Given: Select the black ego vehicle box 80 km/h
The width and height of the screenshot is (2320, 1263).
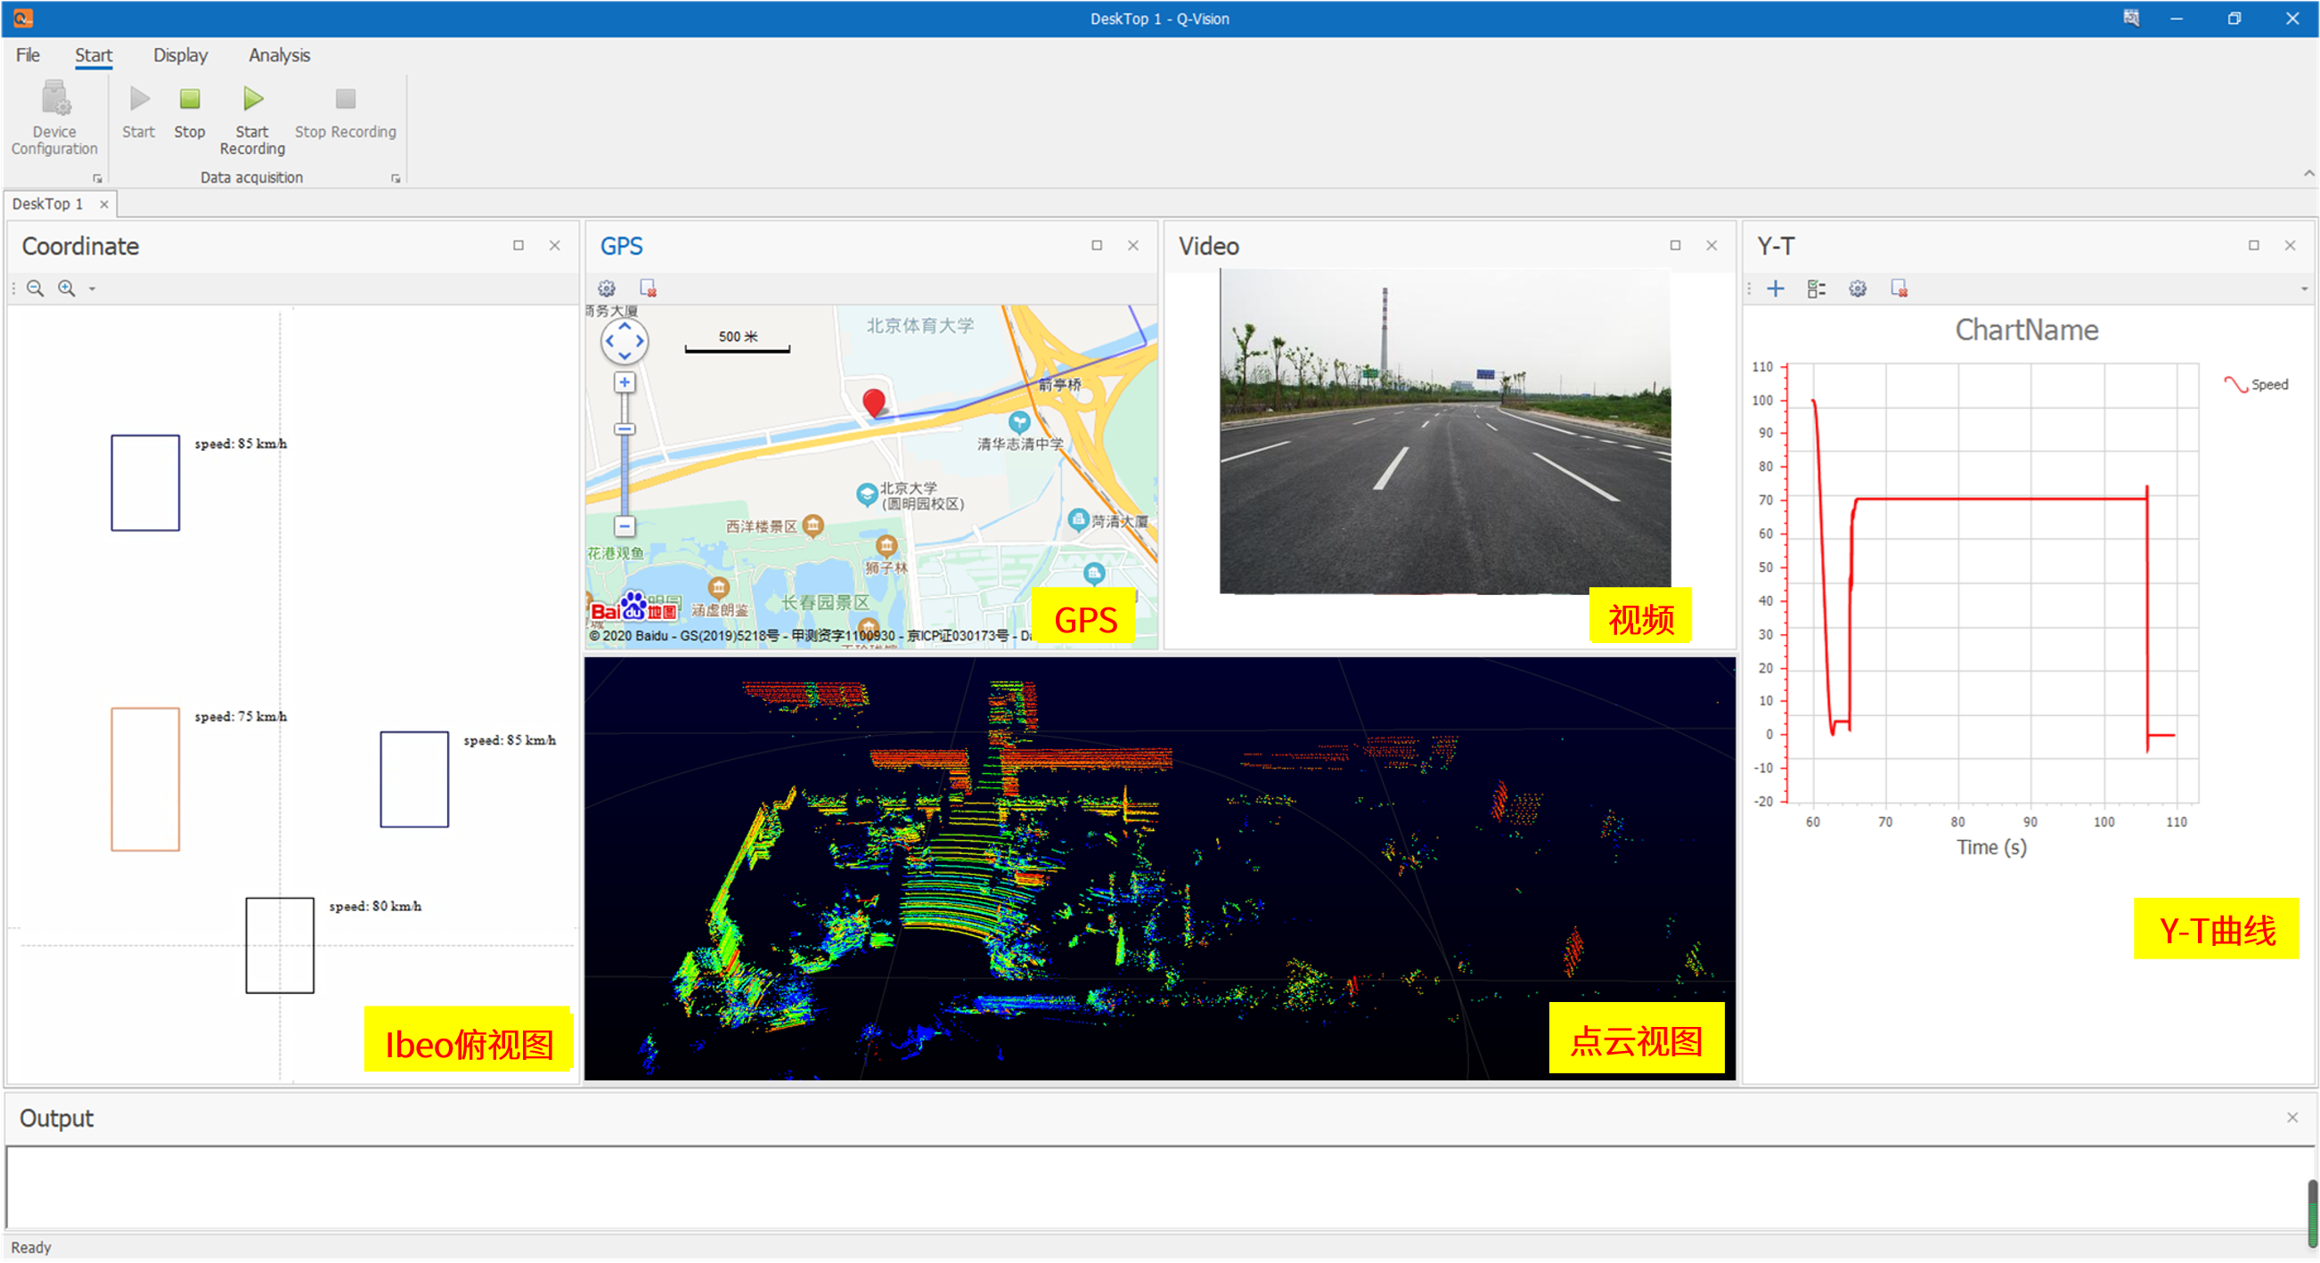Looking at the screenshot, I should click(279, 945).
